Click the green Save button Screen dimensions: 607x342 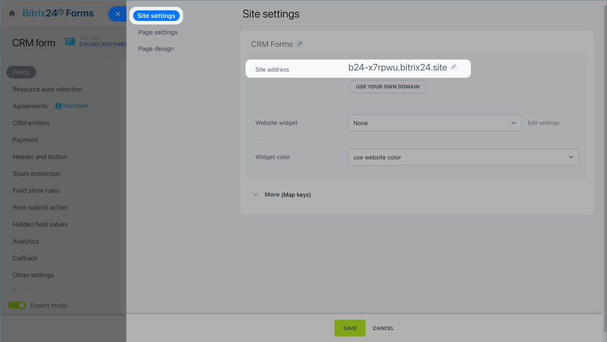(349, 328)
